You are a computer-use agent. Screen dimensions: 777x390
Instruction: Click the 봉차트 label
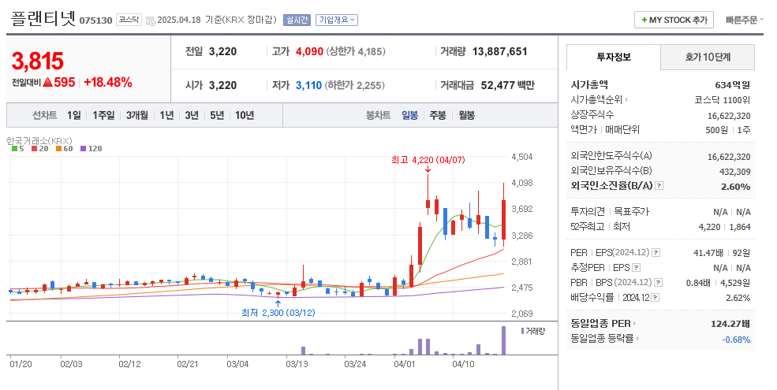[x=378, y=115]
